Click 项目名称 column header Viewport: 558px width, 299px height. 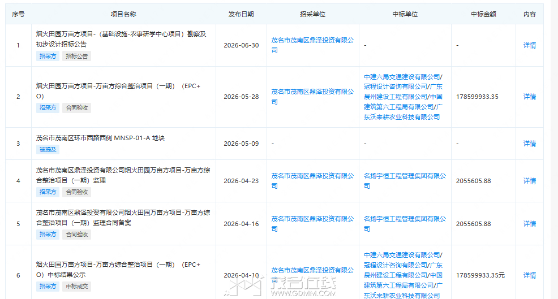click(123, 14)
